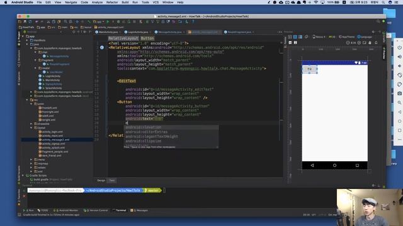Show blueprint surface in preview toolbar

tap(295, 37)
